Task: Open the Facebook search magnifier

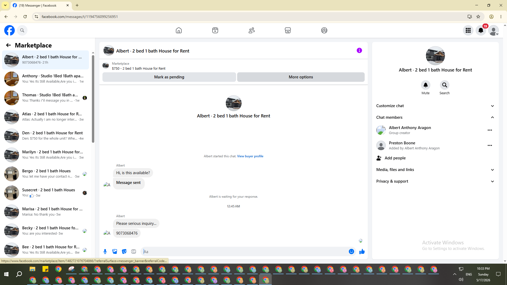Action: [22, 30]
